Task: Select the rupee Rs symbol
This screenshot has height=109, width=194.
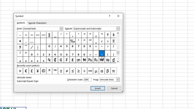Action: (x=96, y=60)
